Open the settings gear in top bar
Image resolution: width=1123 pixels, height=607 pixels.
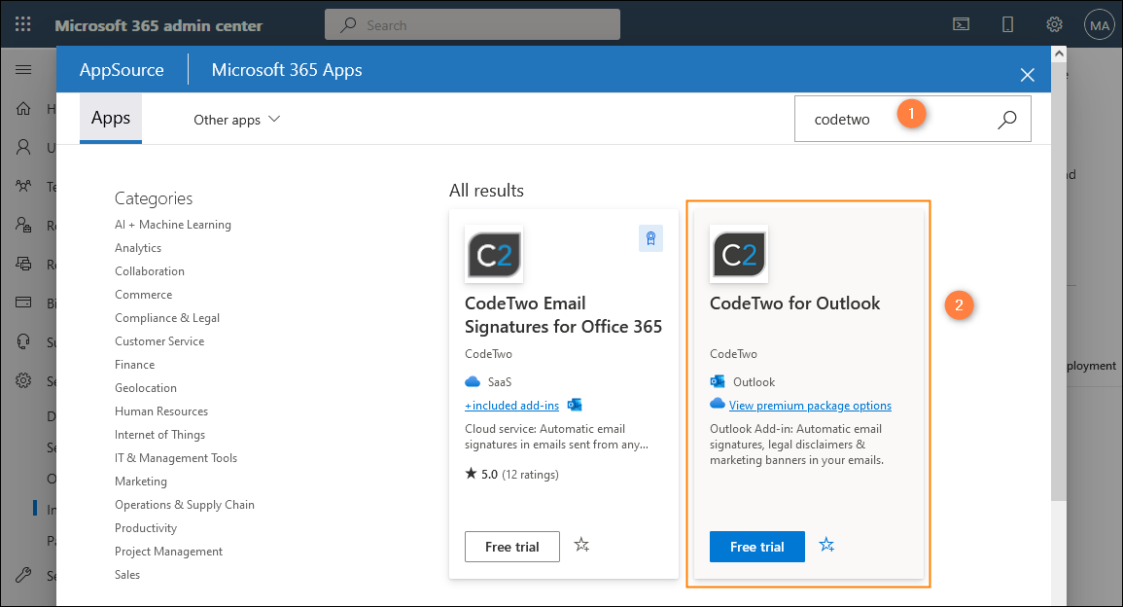pyautogui.click(x=1054, y=24)
